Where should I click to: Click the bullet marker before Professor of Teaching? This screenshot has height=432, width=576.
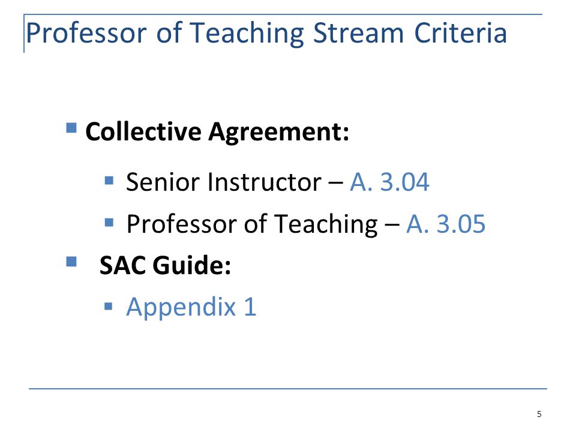click(x=109, y=222)
